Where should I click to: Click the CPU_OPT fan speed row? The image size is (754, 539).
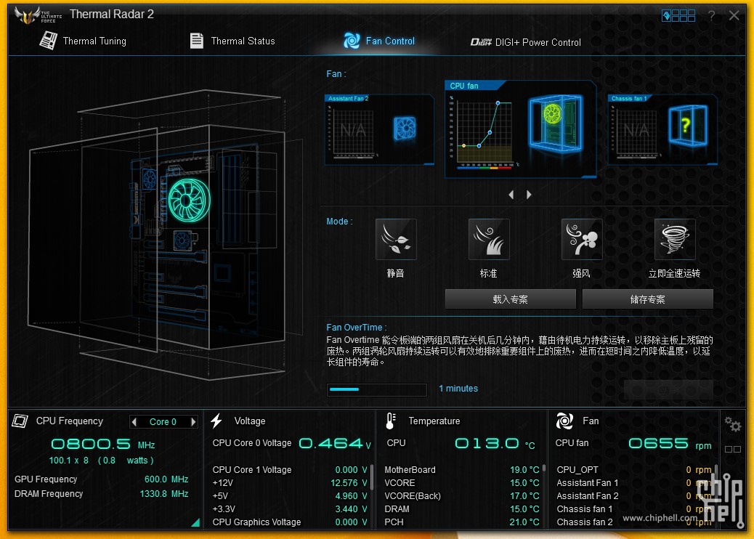634,470
